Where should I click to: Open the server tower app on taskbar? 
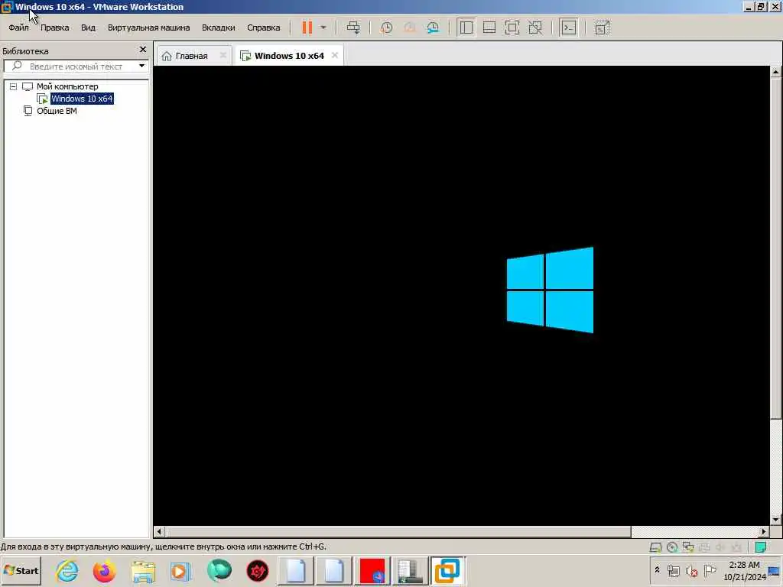point(410,570)
